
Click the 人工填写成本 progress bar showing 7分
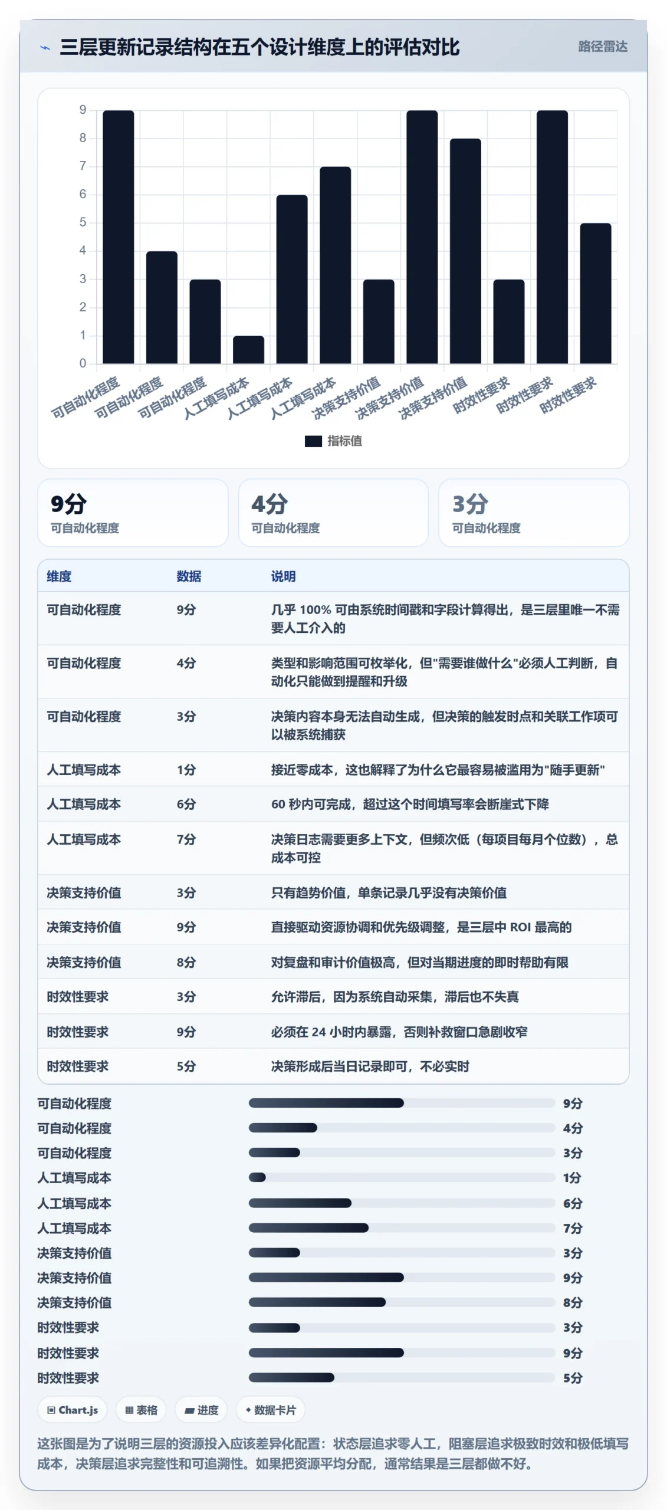pyautogui.click(x=402, y=1227)
